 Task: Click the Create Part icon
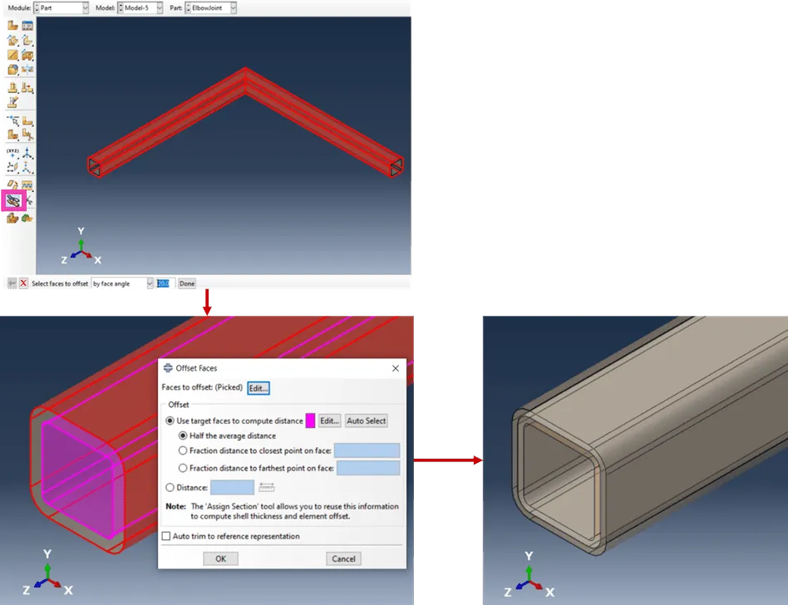(x=12, y=26)
